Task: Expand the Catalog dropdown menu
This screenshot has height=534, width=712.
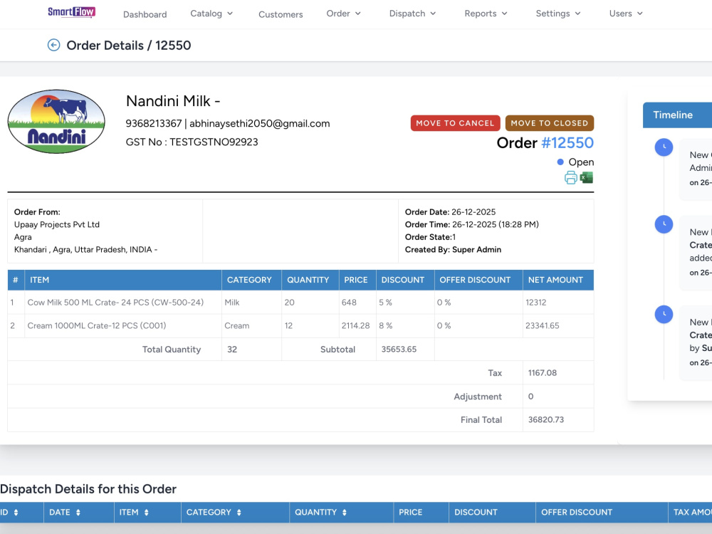Action: 211,14
